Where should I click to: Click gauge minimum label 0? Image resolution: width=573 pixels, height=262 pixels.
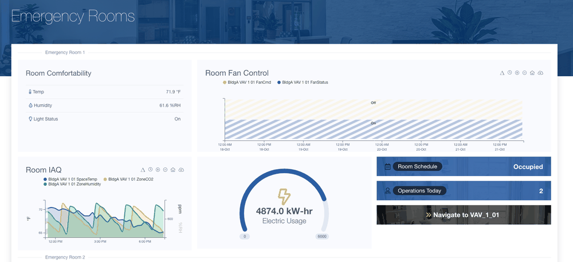click(245, 236)
